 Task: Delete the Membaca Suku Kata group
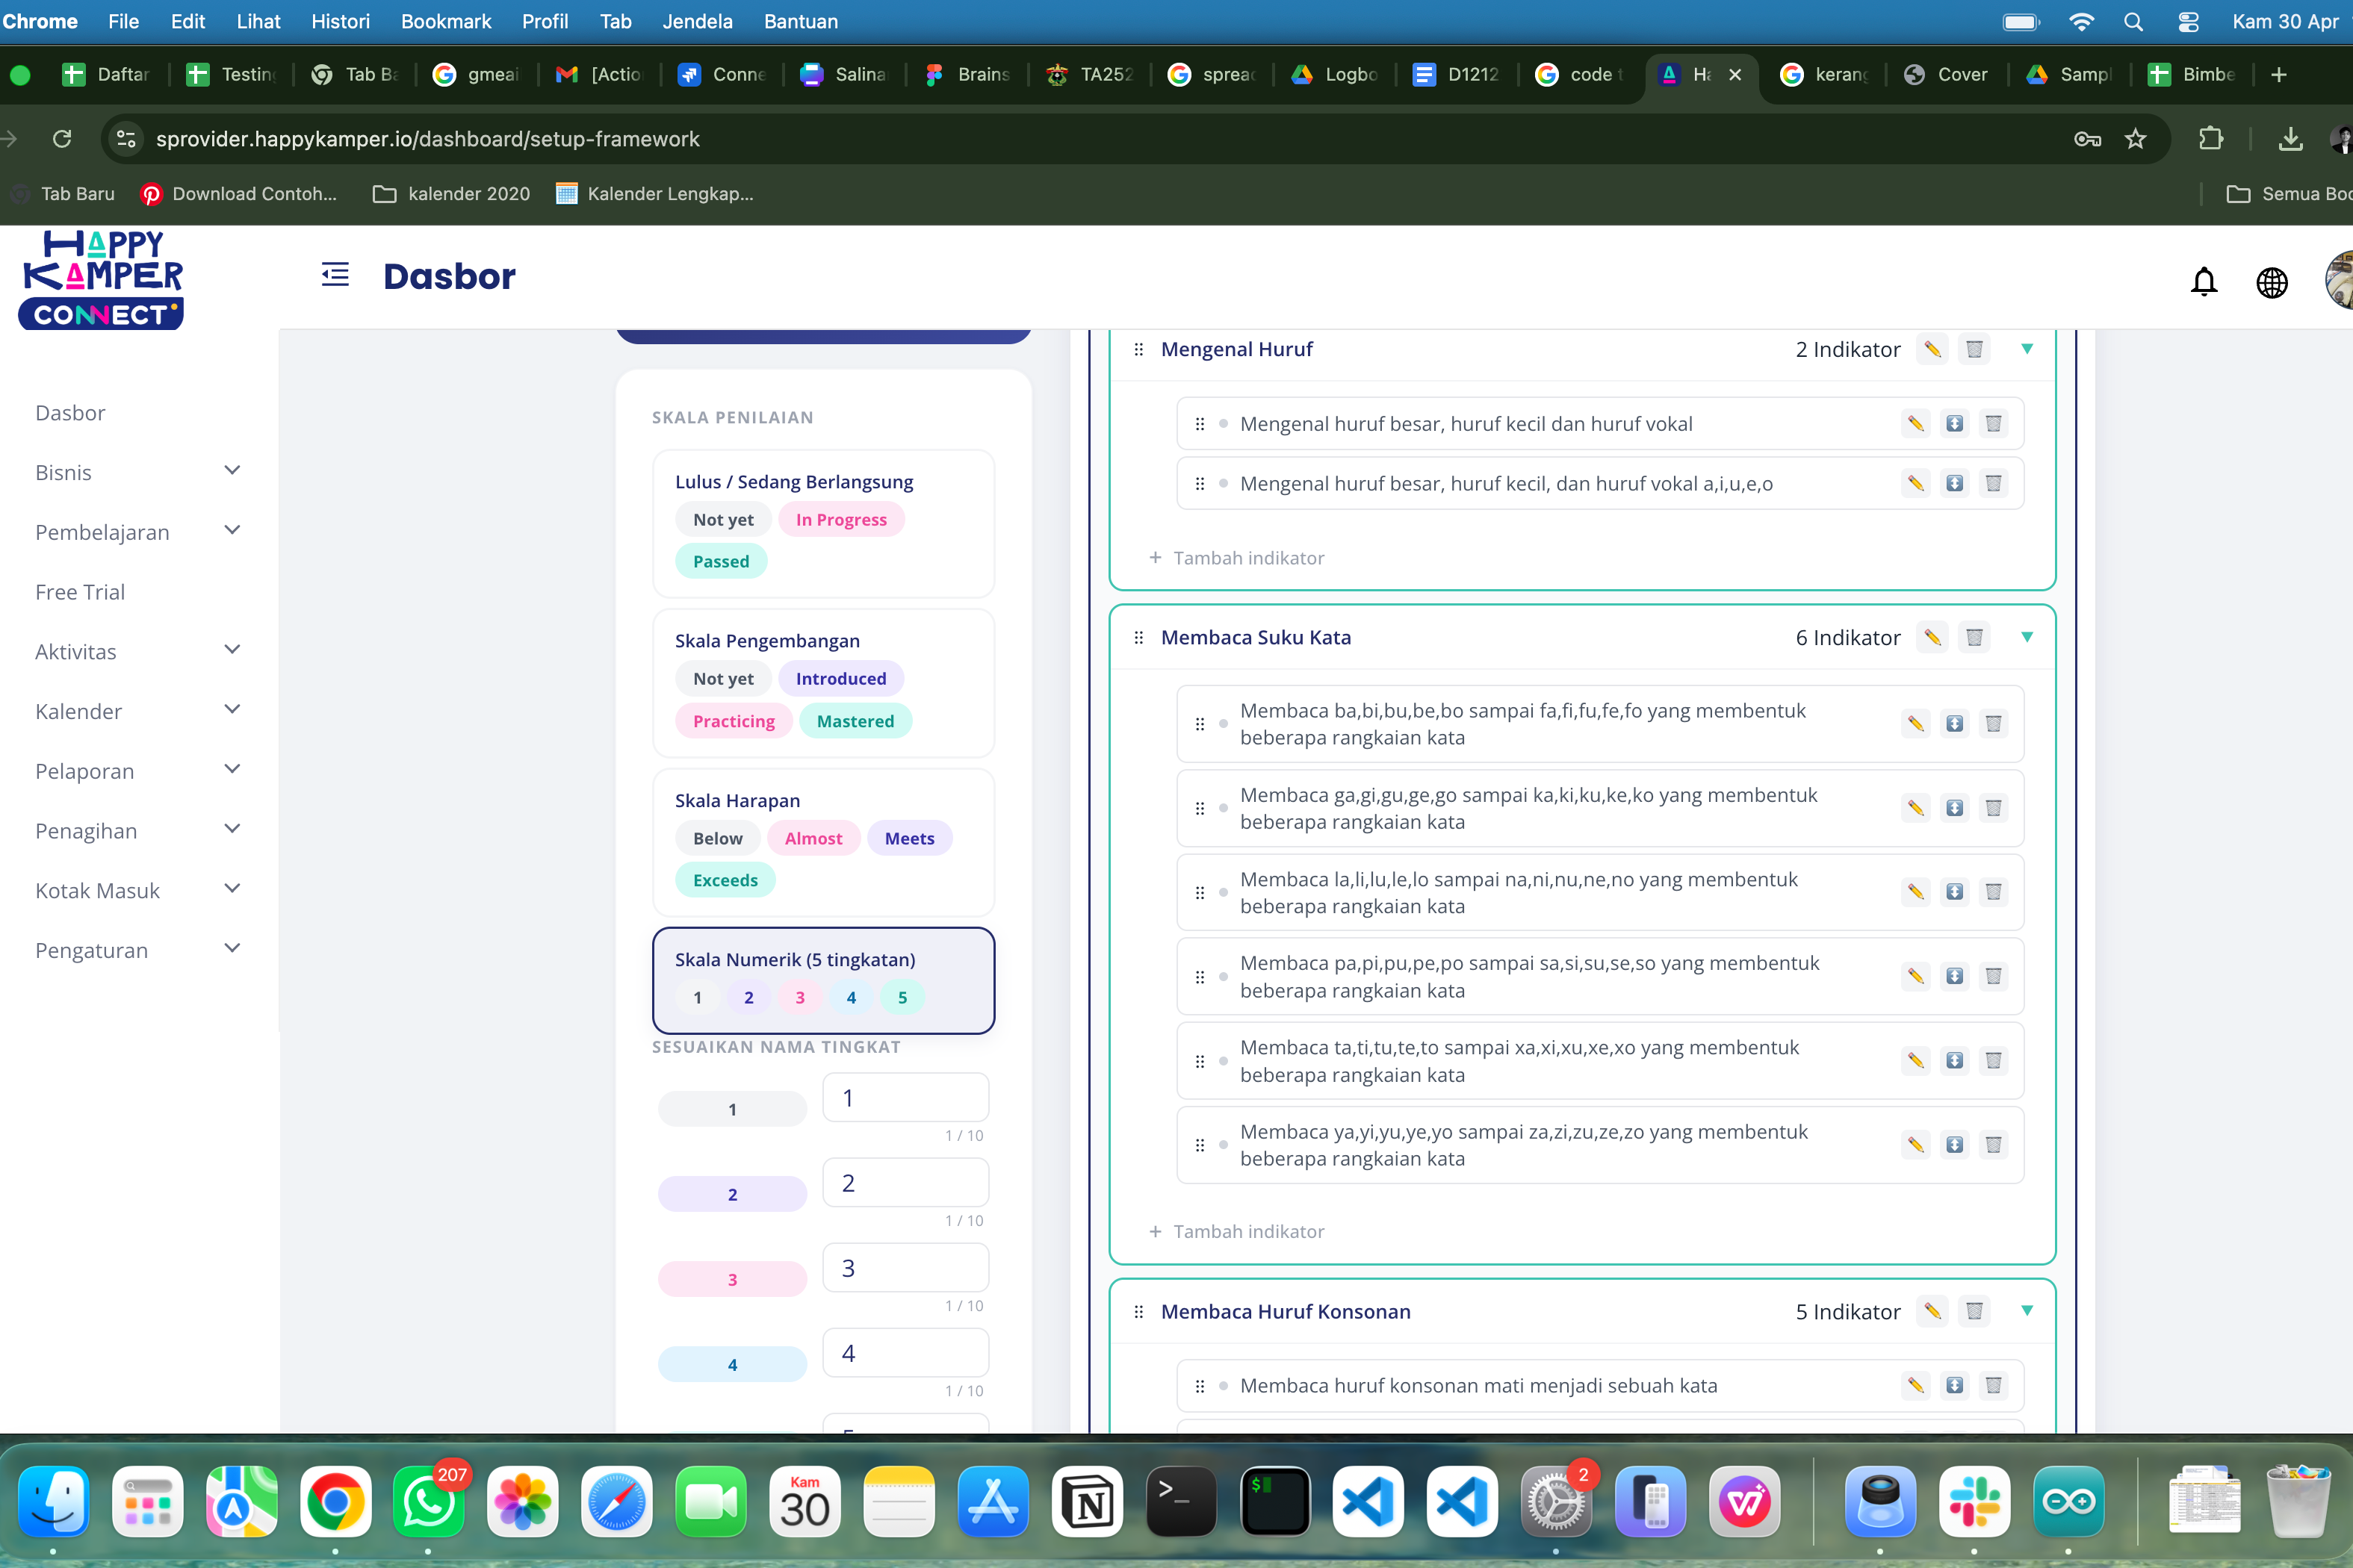click(1974, 637)
